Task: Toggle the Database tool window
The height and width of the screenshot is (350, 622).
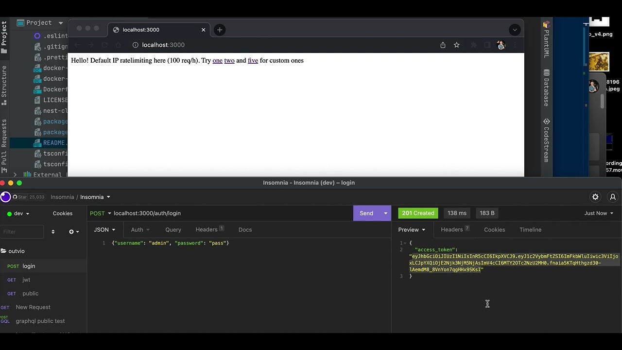Action: [x=547, y=88]
